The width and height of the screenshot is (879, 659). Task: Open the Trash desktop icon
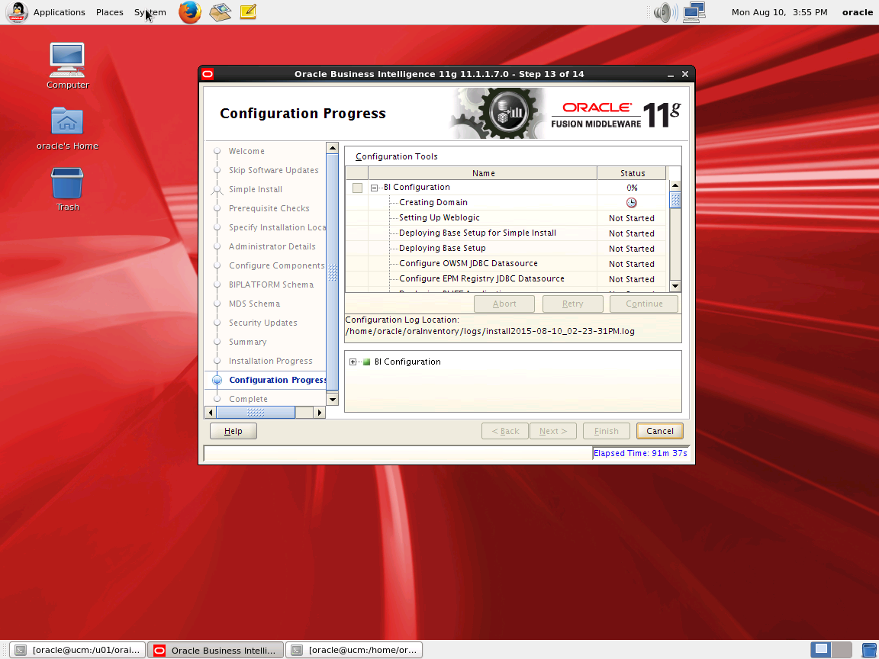[x=67, y=189]
